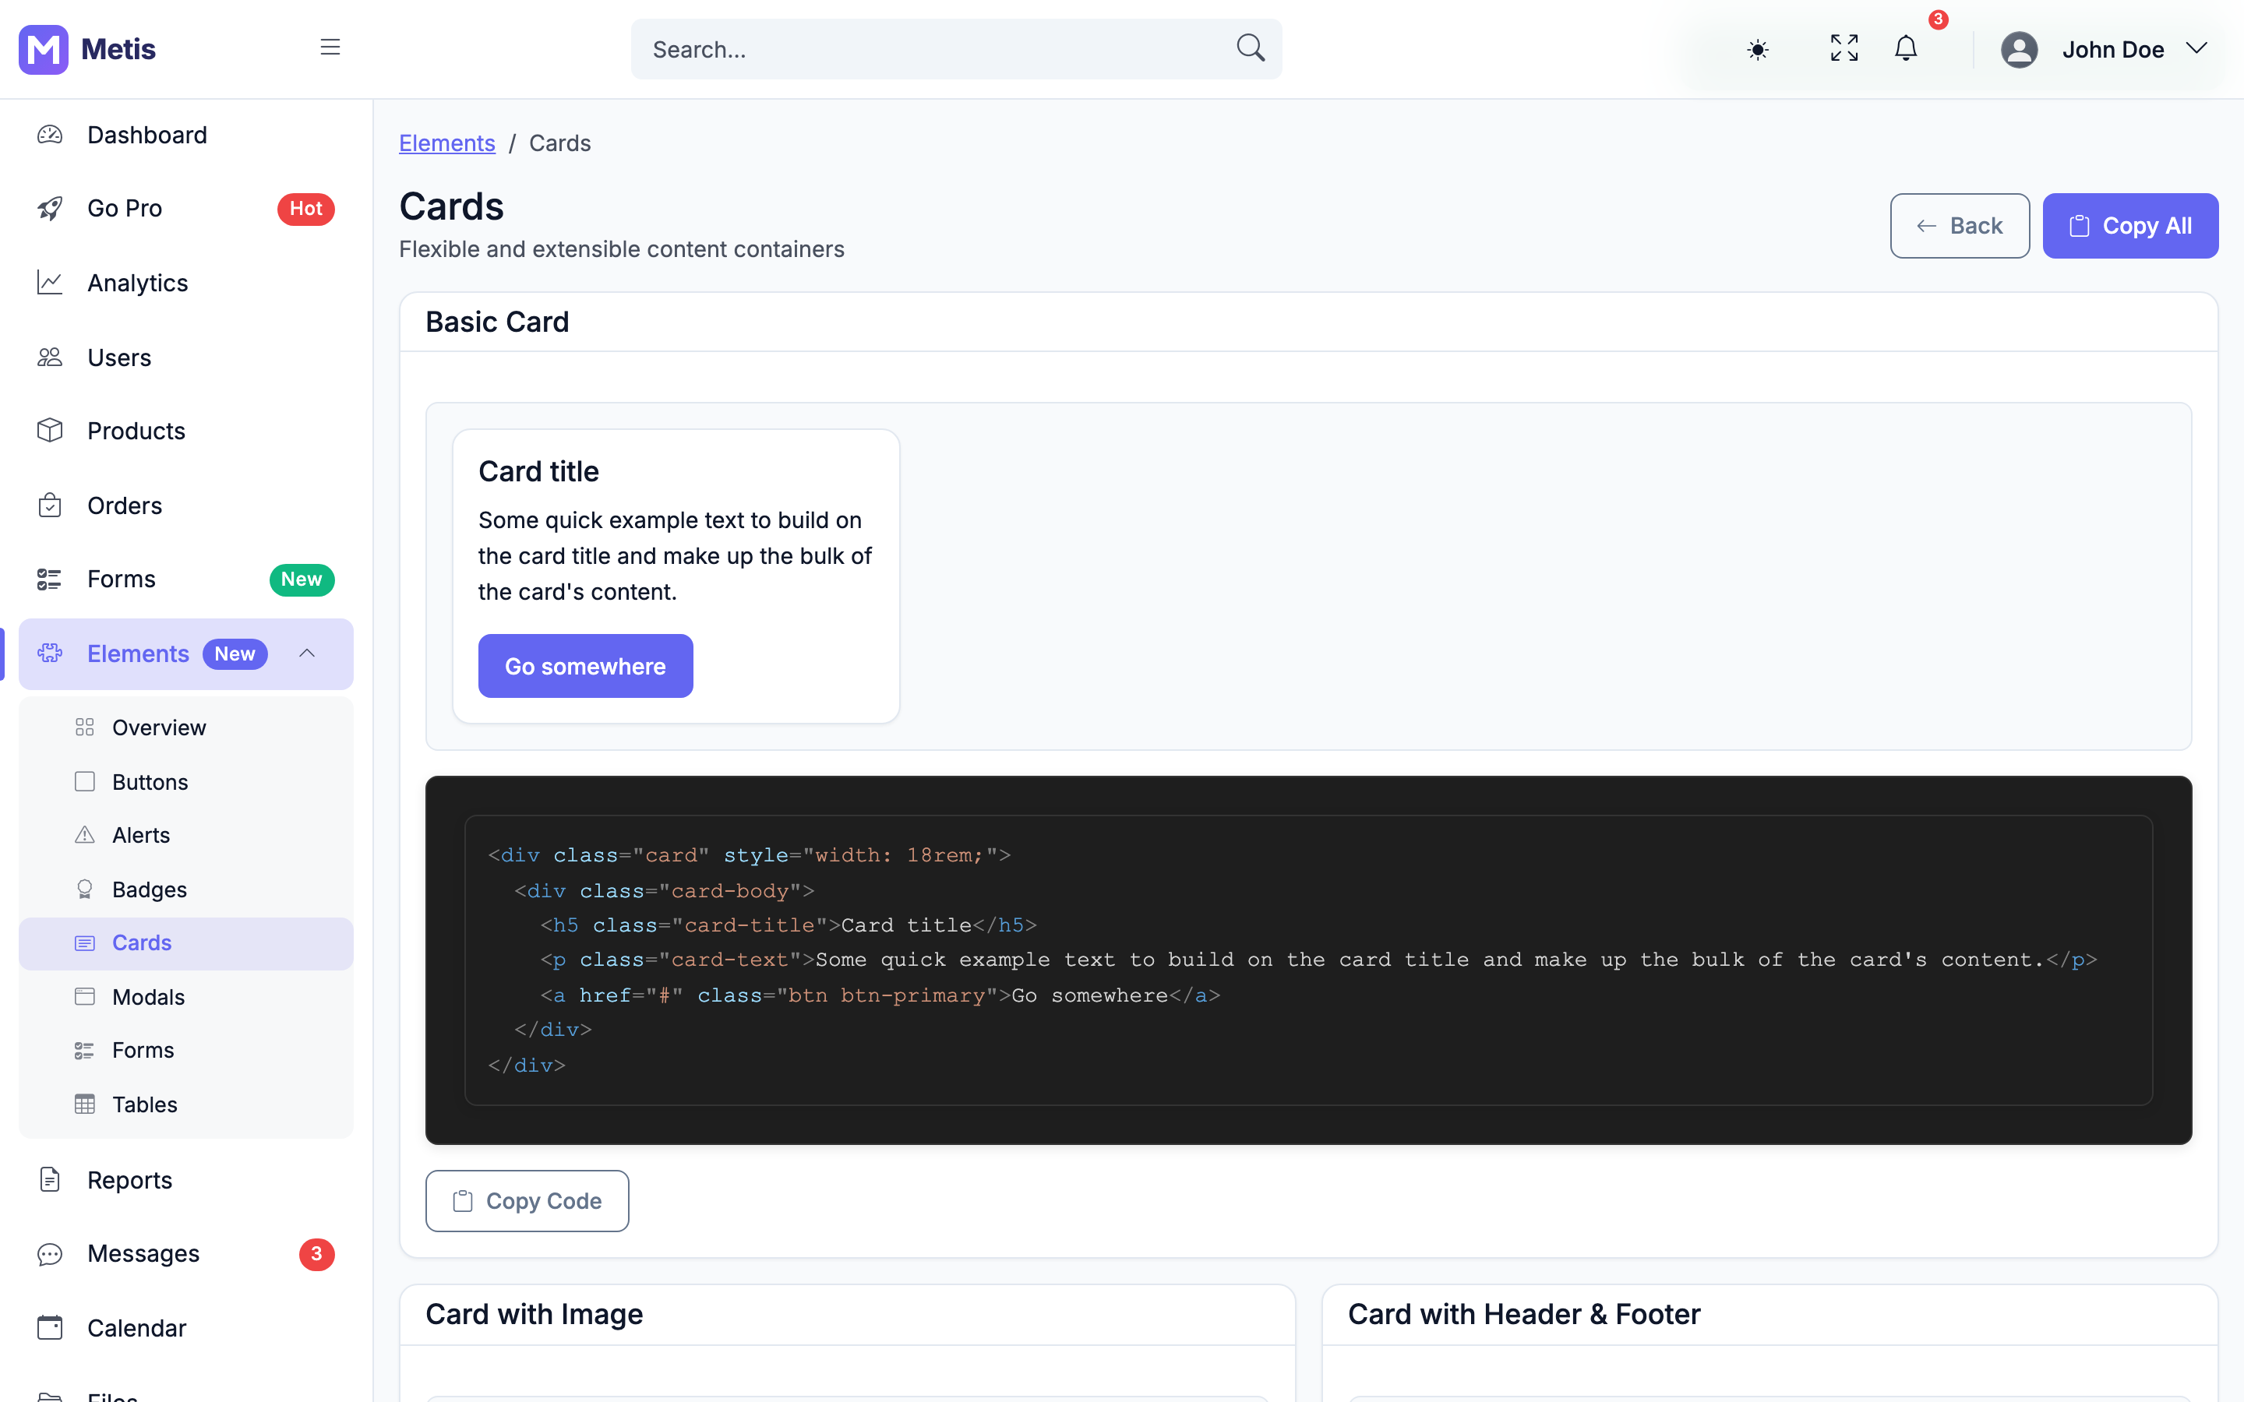Open Modals under Elements
Screen dimensions: 2244x1402
(x=185, y=997)
